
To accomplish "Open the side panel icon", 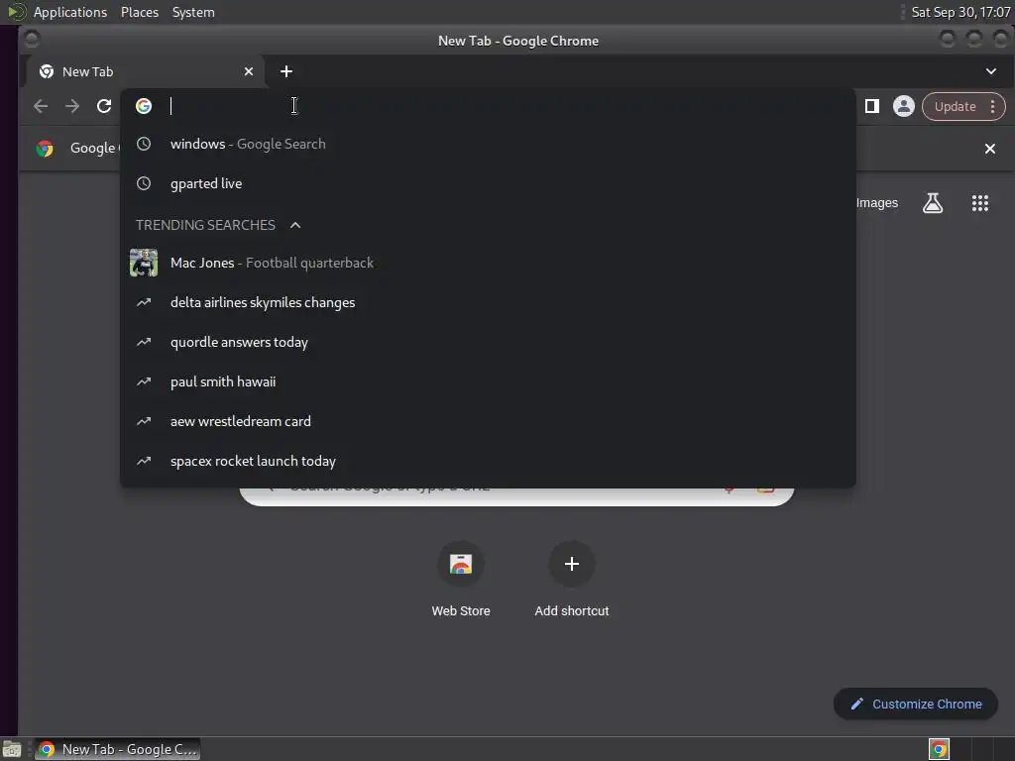I will tap(872, 106).
